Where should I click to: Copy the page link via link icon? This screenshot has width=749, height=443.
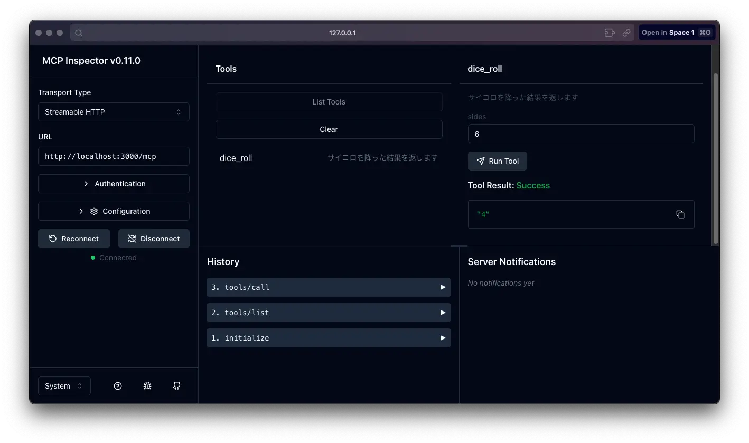click(x=626, y=33)
